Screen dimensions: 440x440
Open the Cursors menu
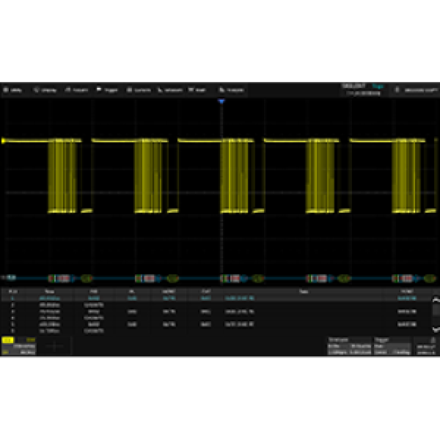click(139, 90)
